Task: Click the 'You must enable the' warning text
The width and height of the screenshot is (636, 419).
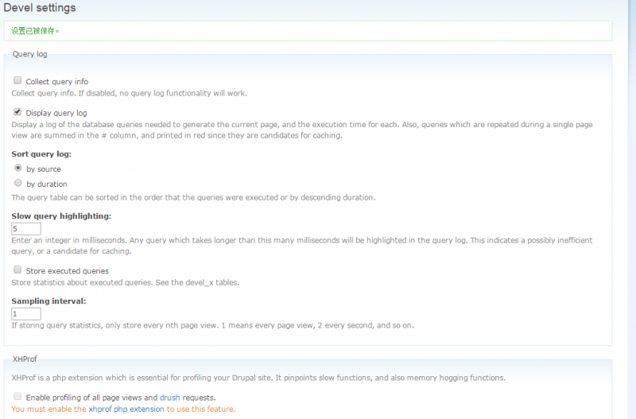Action: (x=48, y=409)
